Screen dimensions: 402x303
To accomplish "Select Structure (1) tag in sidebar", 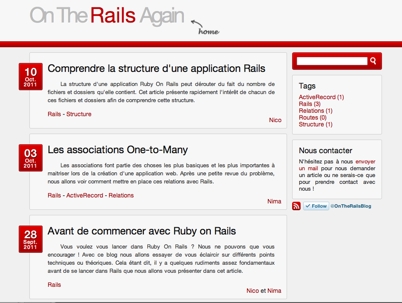I will [316, 124].
